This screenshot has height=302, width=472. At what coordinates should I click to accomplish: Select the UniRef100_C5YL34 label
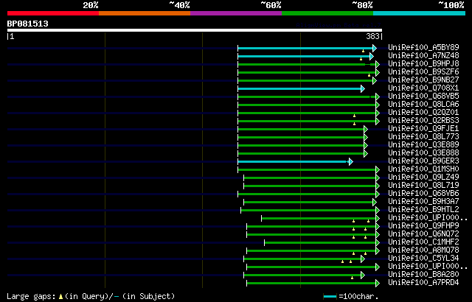tap(423, 258)
